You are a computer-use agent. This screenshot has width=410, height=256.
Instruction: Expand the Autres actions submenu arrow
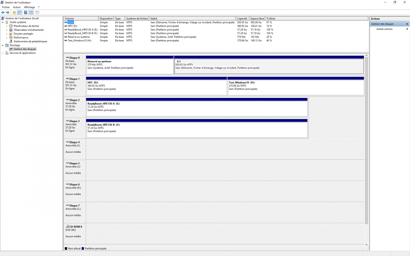coord(407,29)
